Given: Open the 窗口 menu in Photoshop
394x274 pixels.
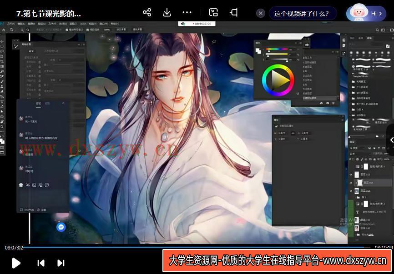Looking at the screenshot, I should point(104,24).
